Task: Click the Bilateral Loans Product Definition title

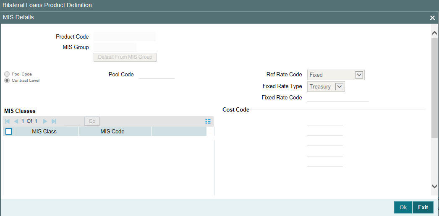Action: pyautogui.click(x=47, y=5)
